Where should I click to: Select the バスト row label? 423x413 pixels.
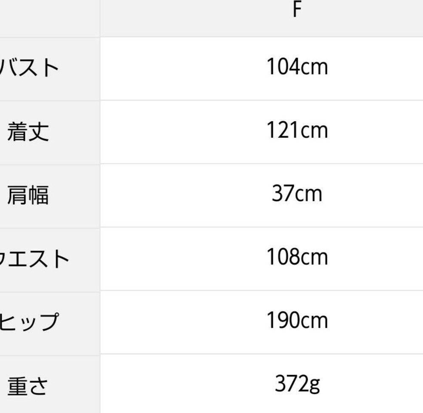point(30,68)
